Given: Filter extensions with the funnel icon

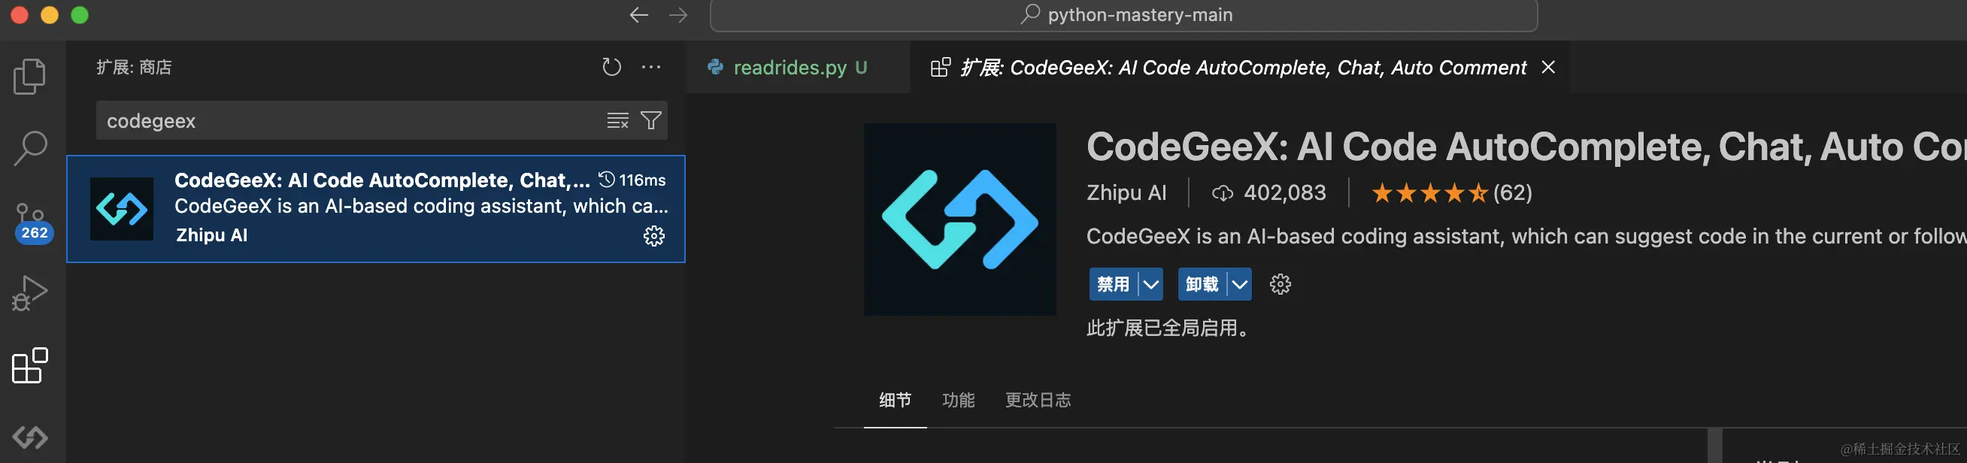Looking at the screenshot, I should (x=651, y=120).
